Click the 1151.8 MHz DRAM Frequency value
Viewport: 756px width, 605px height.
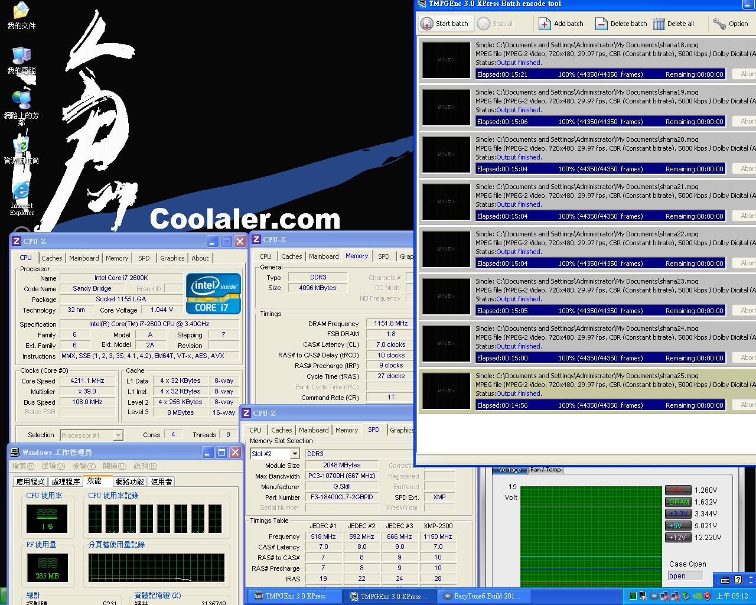(x=391, y=323)
